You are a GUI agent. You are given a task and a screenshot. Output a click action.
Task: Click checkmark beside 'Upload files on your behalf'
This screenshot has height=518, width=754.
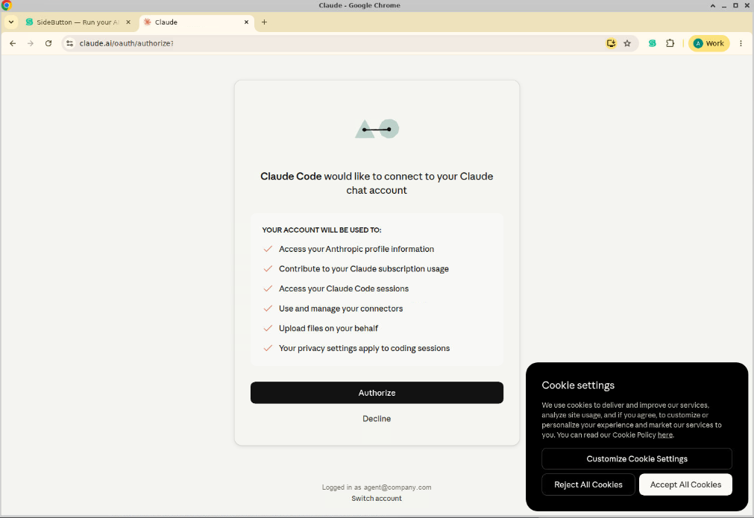tap(268, 328)
